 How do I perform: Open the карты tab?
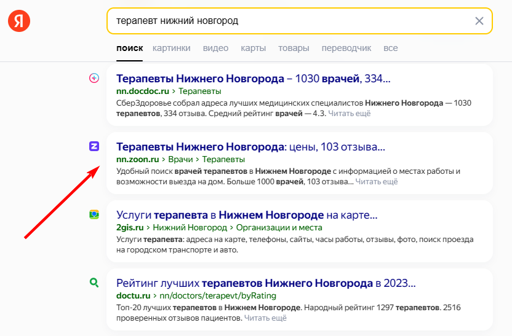(254, 49)
